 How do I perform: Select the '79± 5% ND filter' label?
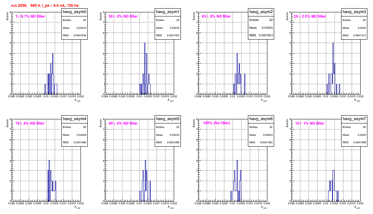30,123
